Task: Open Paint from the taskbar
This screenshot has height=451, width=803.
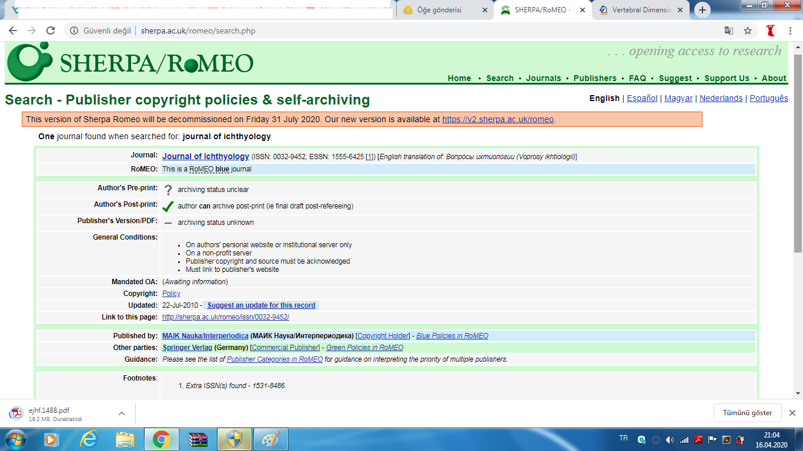Action: click(x=271, y=439)
